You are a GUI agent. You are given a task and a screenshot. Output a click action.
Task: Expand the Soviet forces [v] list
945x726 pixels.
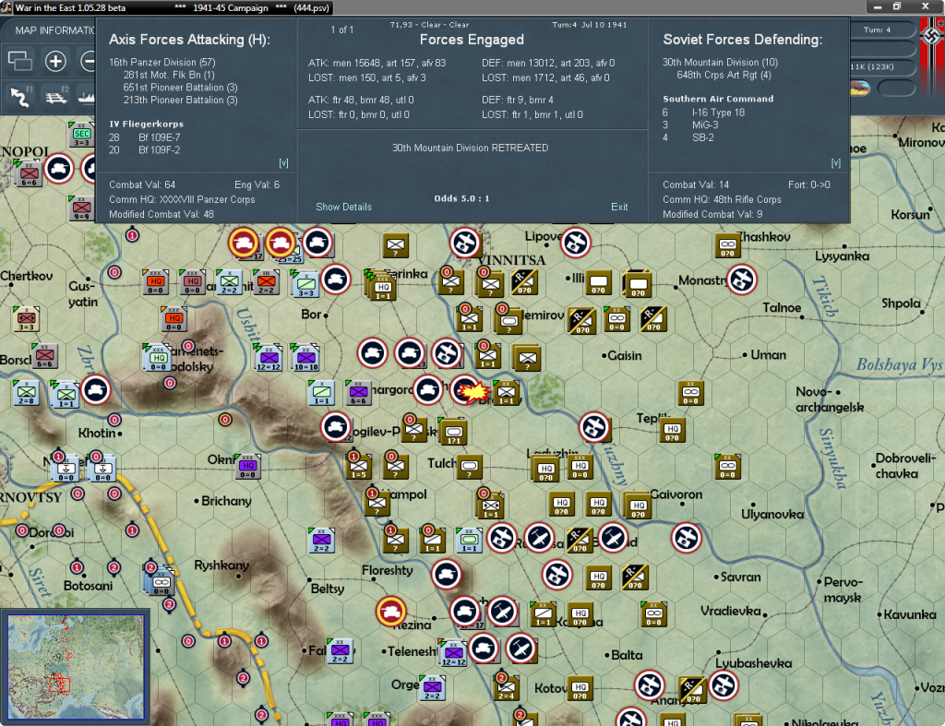tap(836, 163)
